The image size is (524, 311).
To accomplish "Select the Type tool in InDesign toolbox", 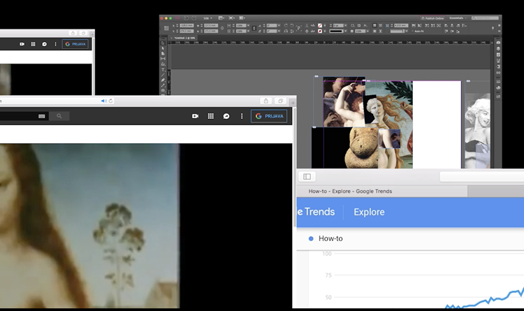I will pos(163,70).
